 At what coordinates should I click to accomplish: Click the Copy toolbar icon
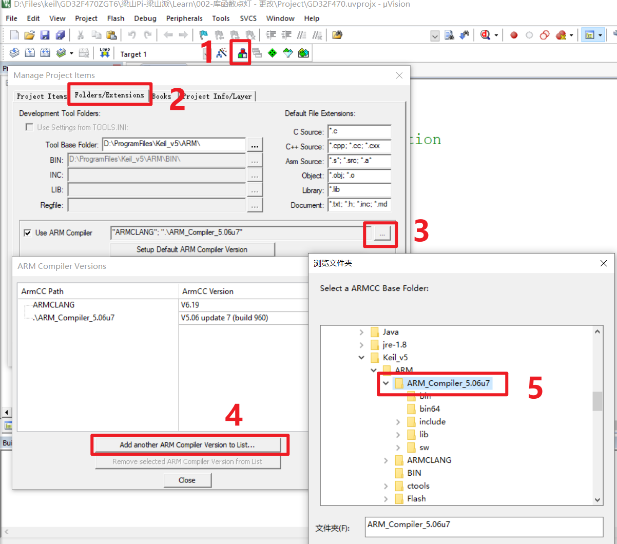coord(96,35)
